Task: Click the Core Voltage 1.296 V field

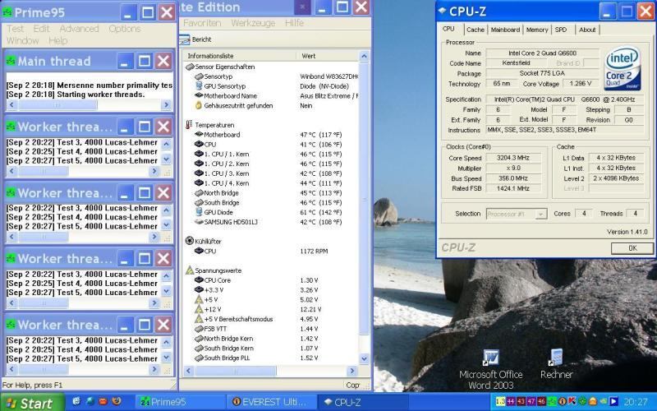Action: coord(580,84)
